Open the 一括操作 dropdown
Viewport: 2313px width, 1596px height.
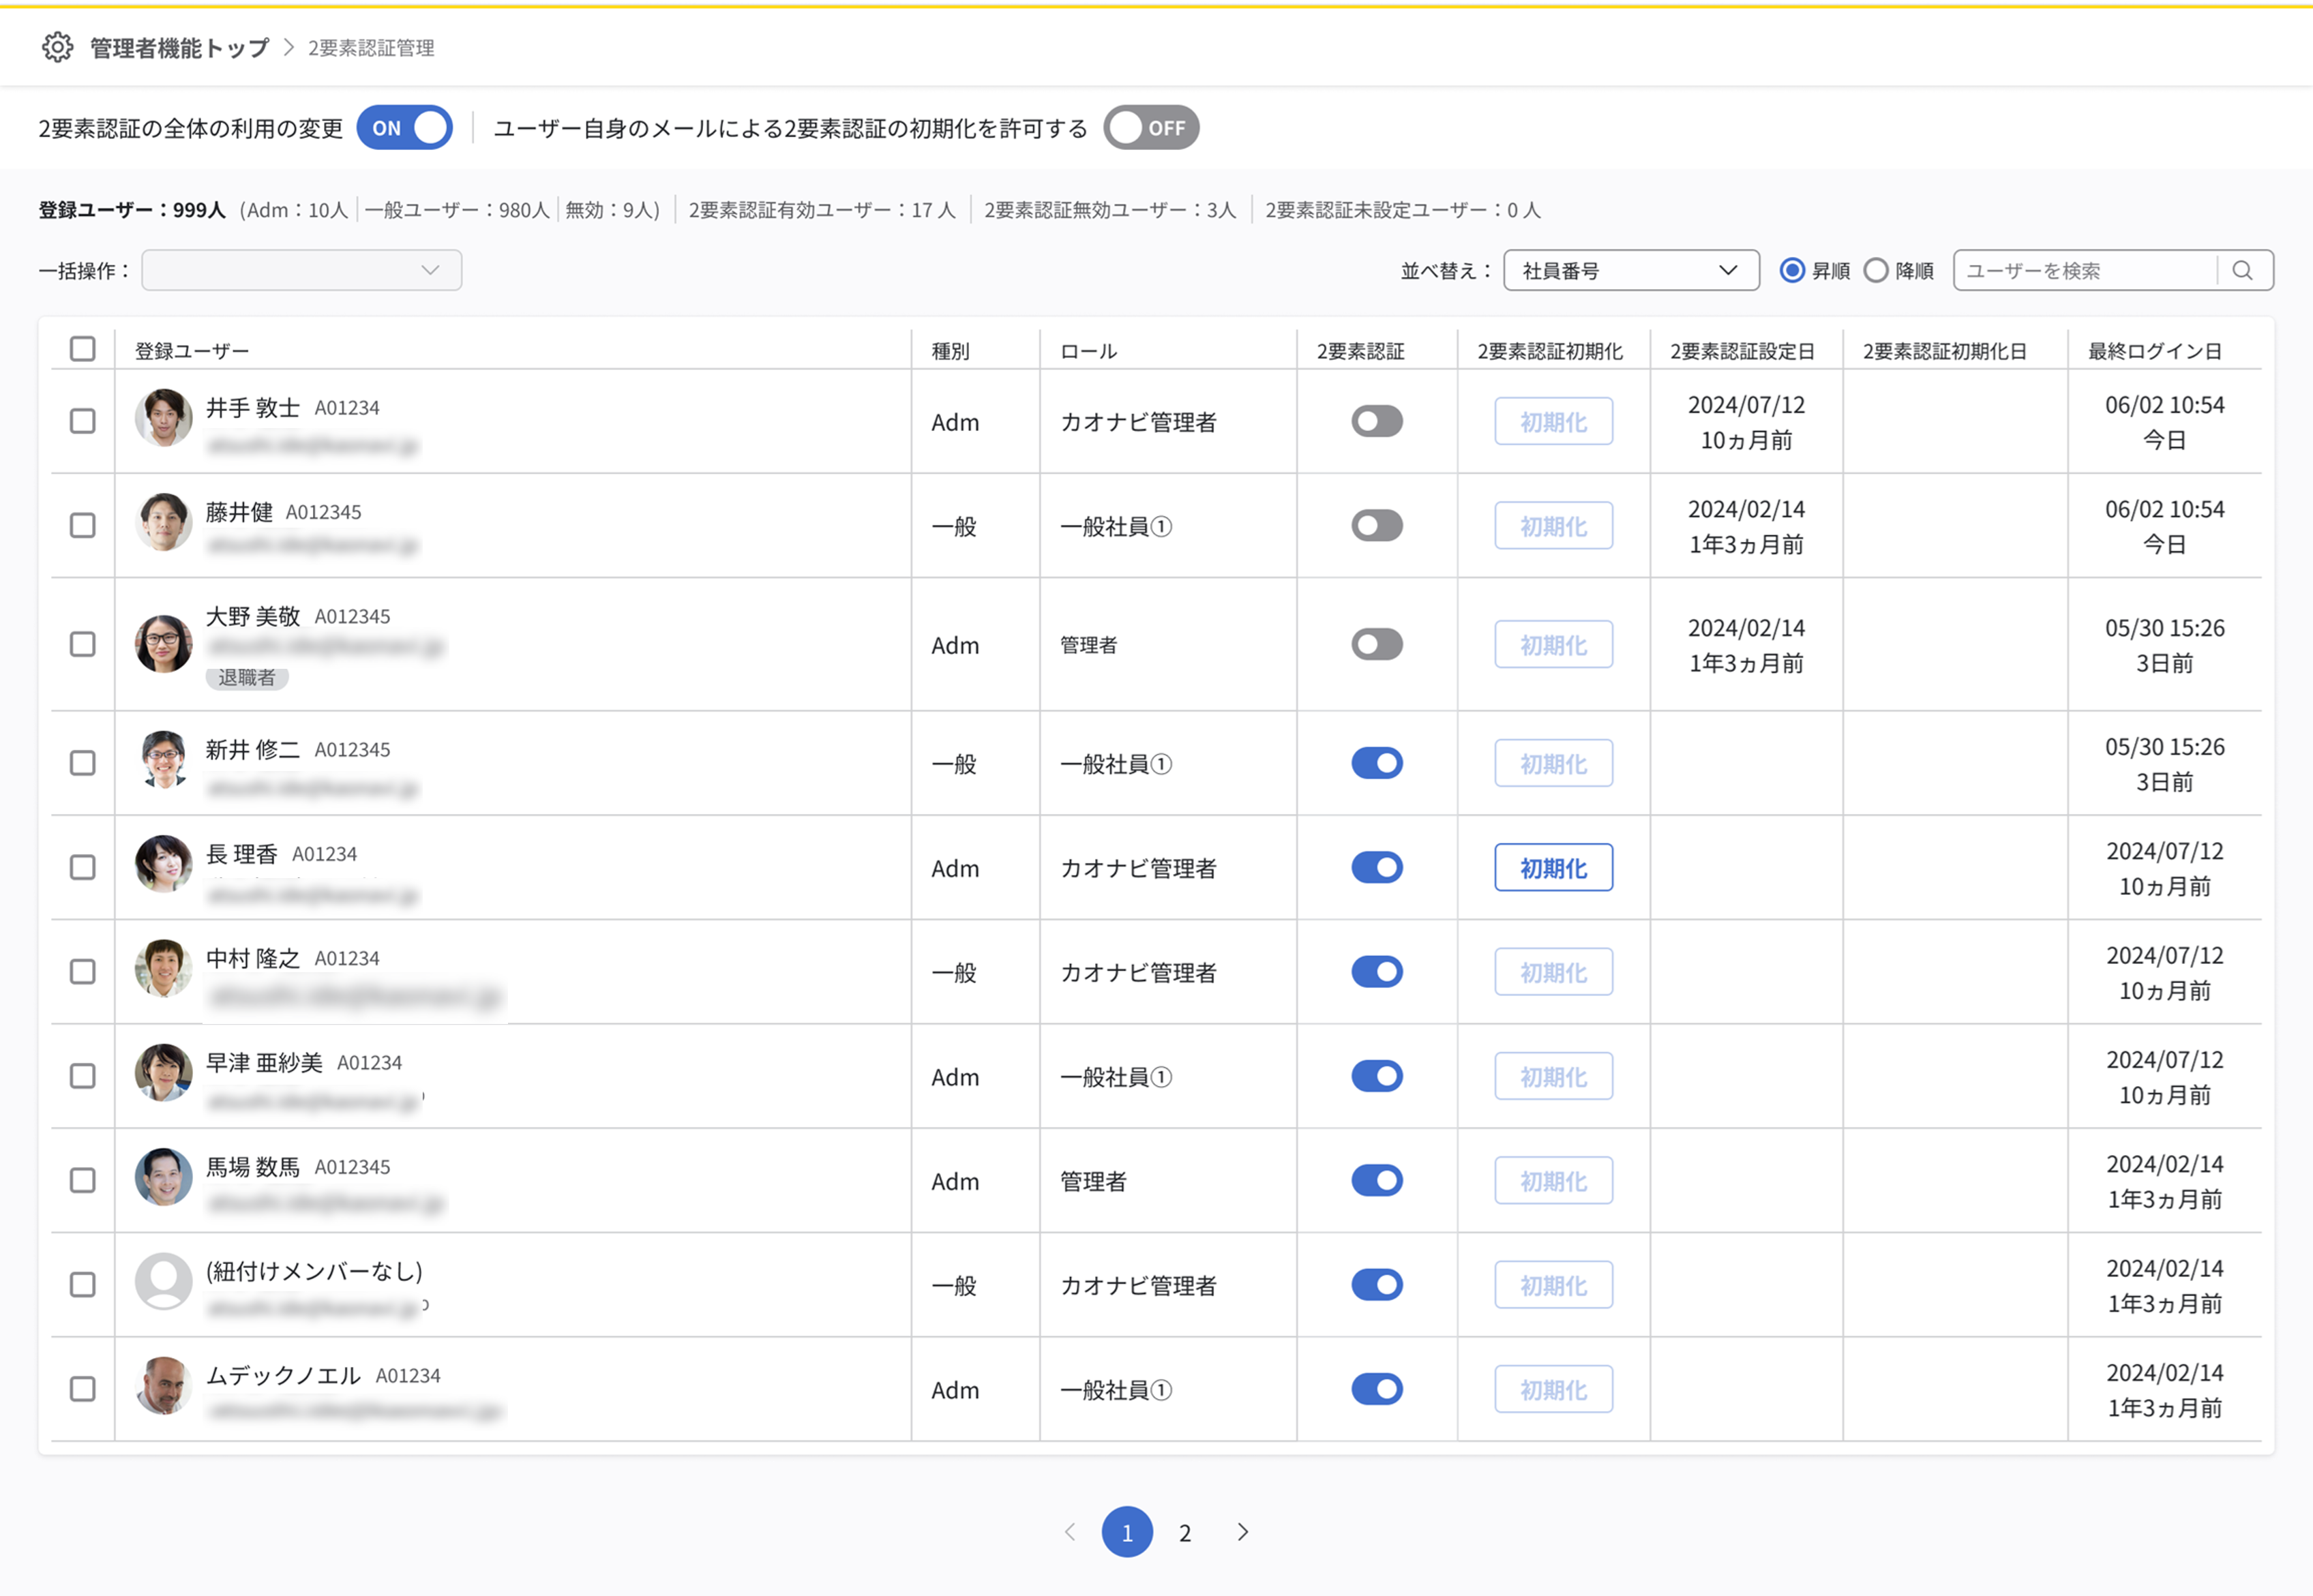coord(301,270)
